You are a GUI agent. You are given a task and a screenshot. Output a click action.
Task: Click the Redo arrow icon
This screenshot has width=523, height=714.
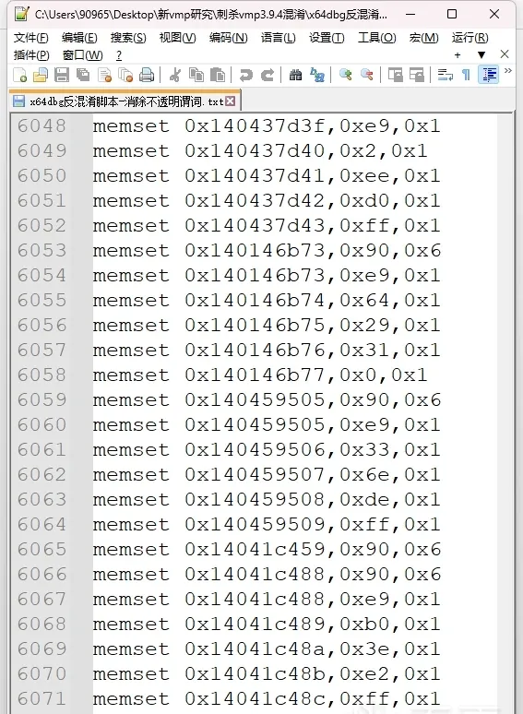click(267, 75)
